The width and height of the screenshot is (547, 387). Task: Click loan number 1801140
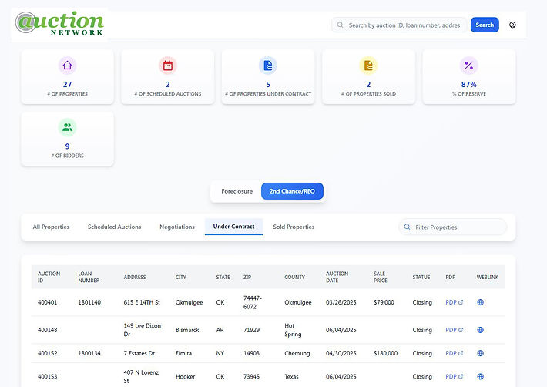tap(89, 302)
